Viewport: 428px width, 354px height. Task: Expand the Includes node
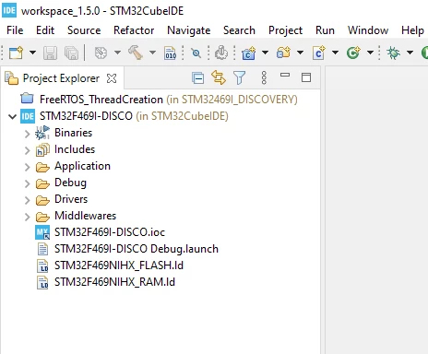tap(27, 150)
